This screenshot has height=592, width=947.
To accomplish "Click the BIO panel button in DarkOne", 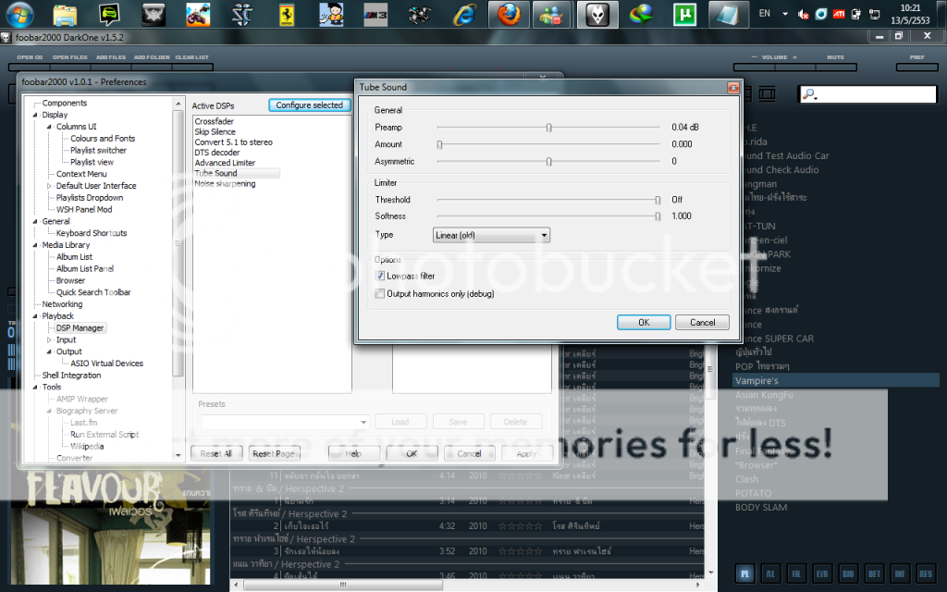I will pyautogui.click(x=848, y=573).
